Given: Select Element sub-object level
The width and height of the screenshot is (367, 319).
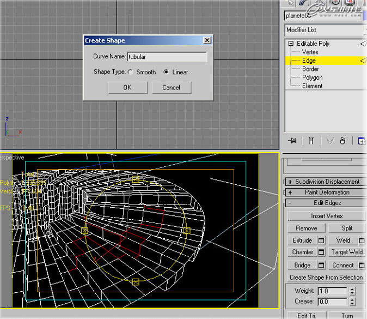Looking at the screenshot, I should (x=312, y=86).
